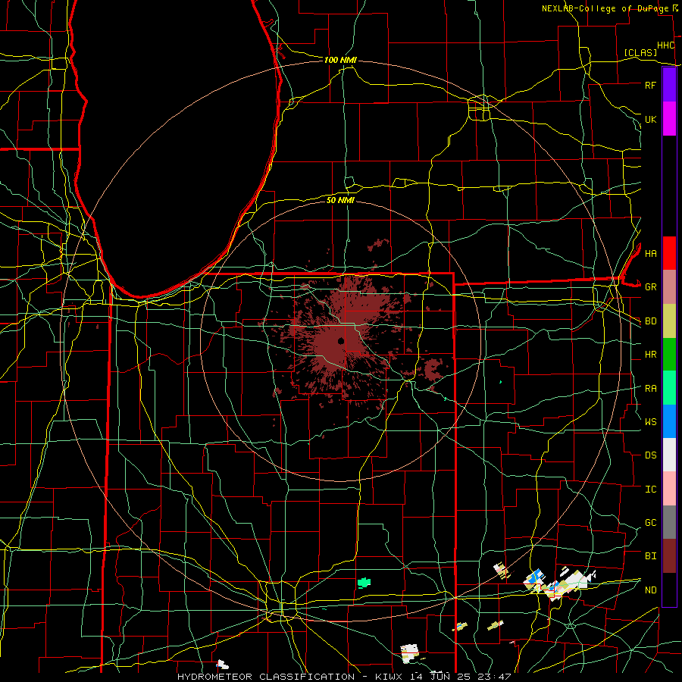682x682 pixels.
Task: Click the 'HYDROMETEOR CLASSIFICATION' title text
Action: pos(266,677)
